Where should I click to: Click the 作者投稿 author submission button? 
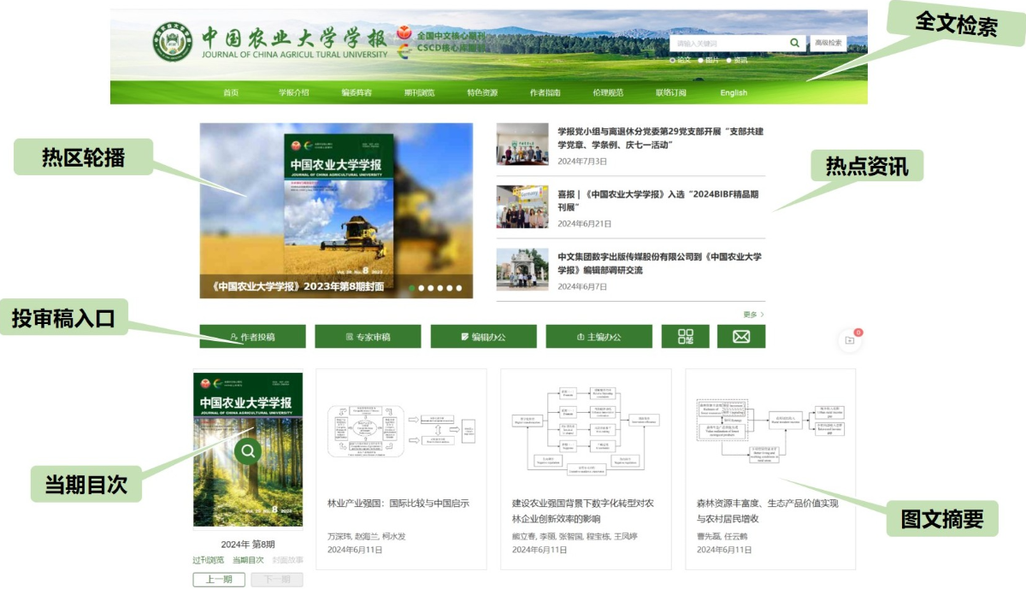pos(252,337)
